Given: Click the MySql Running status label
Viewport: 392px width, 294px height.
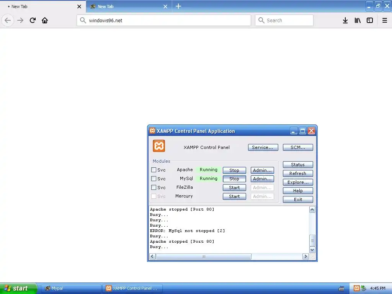Looking at the screenshot, I should click(x=209, y=178).
